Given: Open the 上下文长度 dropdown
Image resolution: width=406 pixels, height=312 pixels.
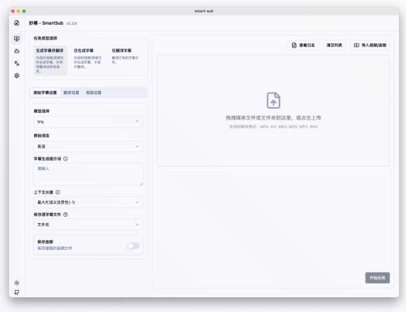Looking at the screenshot, I should click(x=88, y=202).
